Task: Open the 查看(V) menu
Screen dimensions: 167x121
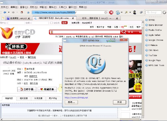Action: click(x=24, y=7)
